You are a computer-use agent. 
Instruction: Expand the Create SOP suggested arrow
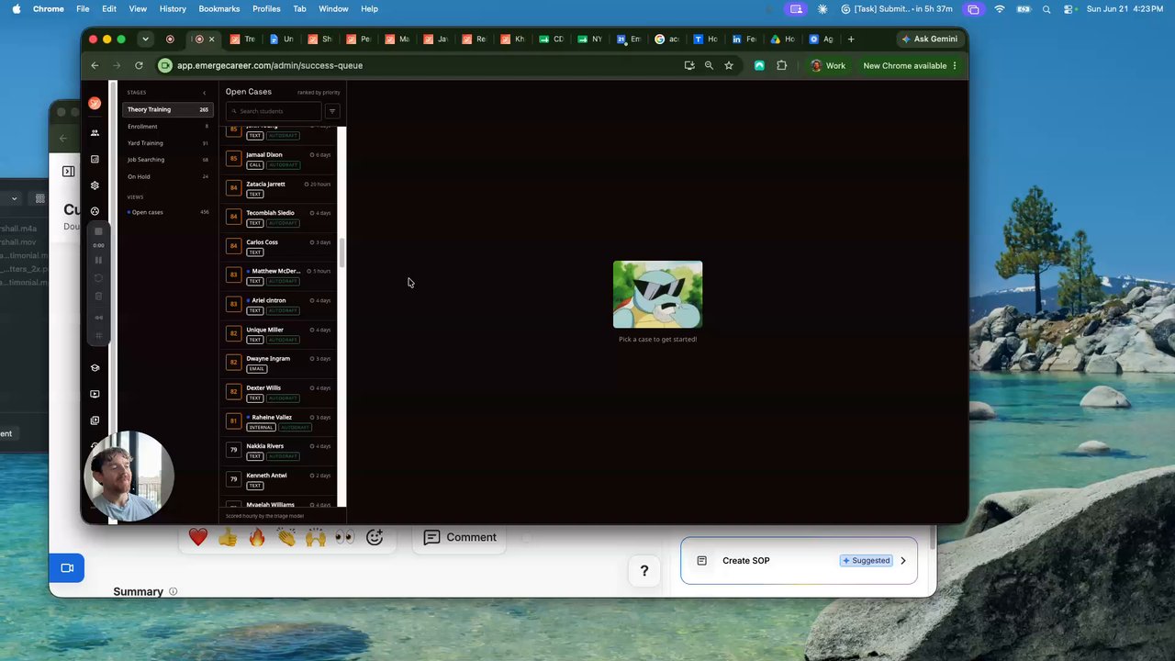click(903, 561)
